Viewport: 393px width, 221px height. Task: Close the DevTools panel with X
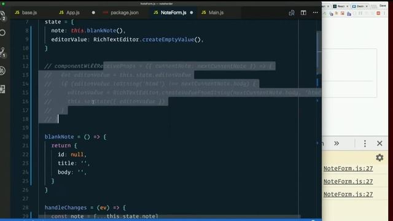[379, 143]
